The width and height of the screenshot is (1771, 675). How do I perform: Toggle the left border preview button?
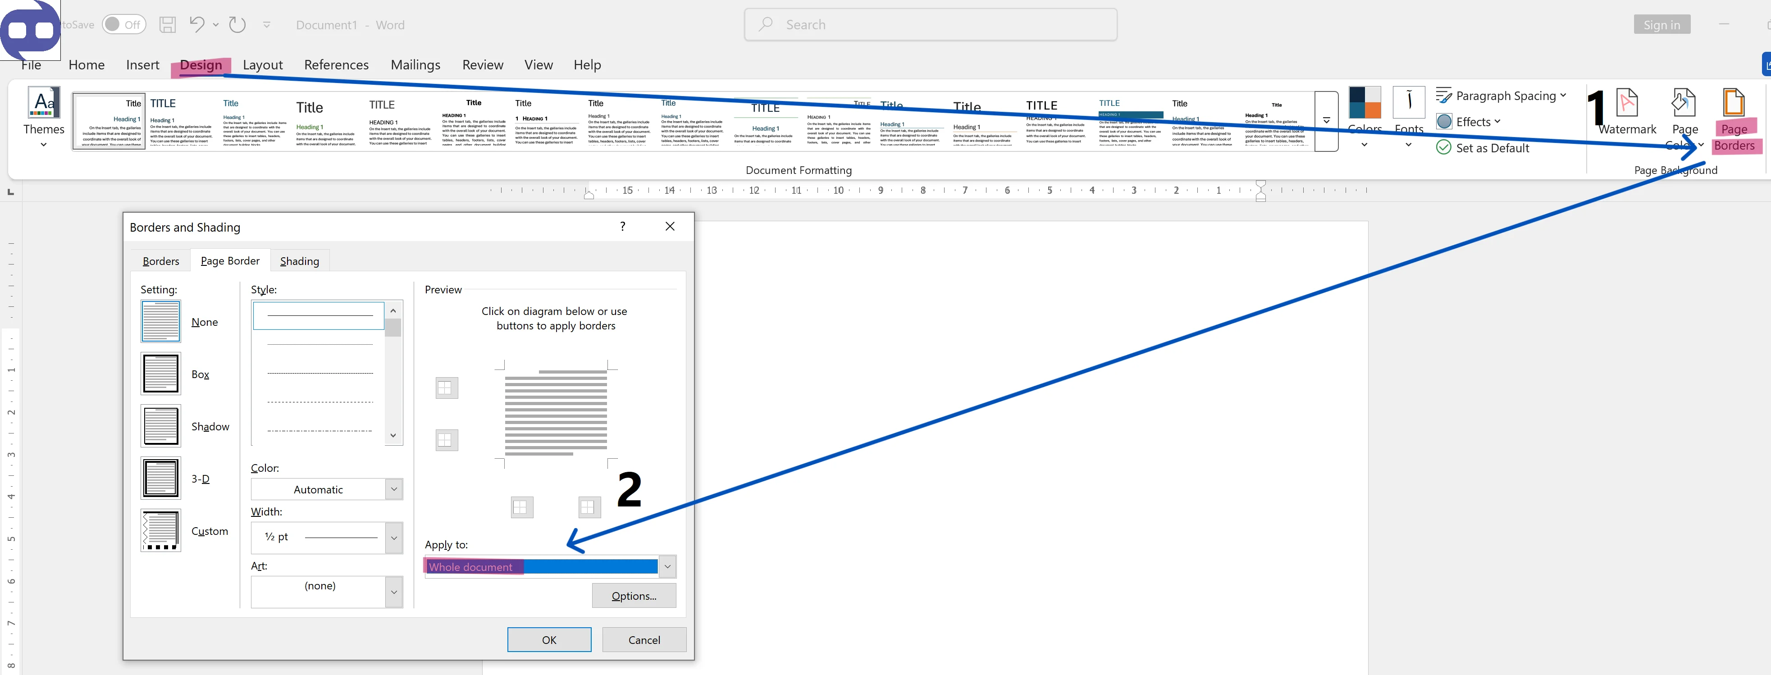tap(522, 507)
